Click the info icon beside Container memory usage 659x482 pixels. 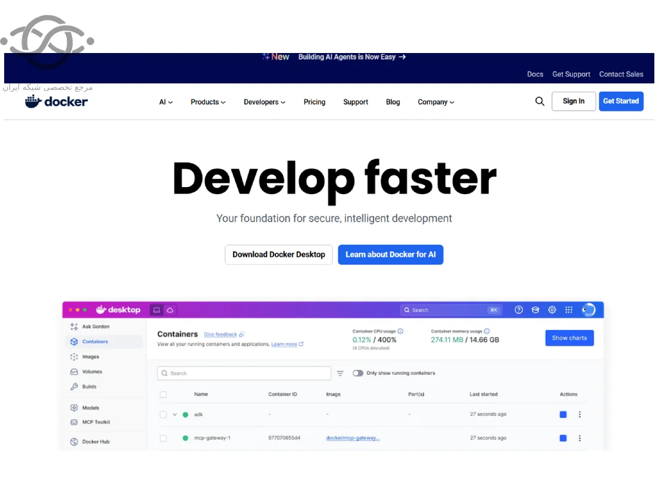point(487,331)
